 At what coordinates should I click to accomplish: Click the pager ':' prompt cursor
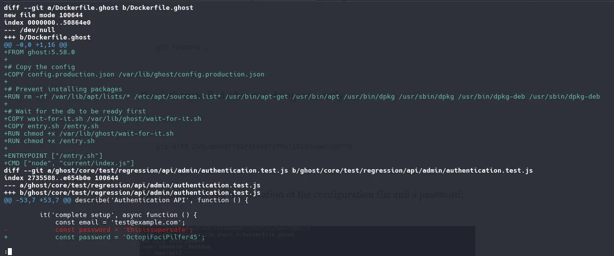9,252
